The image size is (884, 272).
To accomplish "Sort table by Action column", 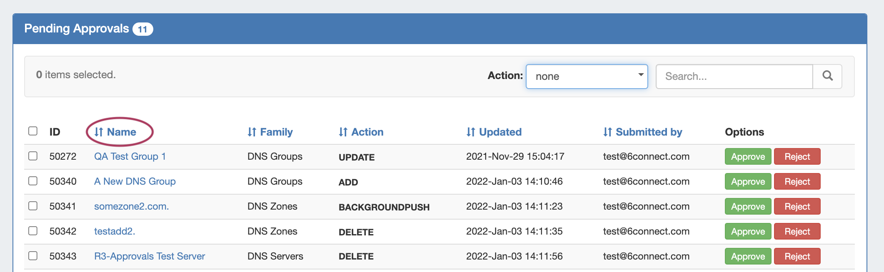I will pos(361,132).
